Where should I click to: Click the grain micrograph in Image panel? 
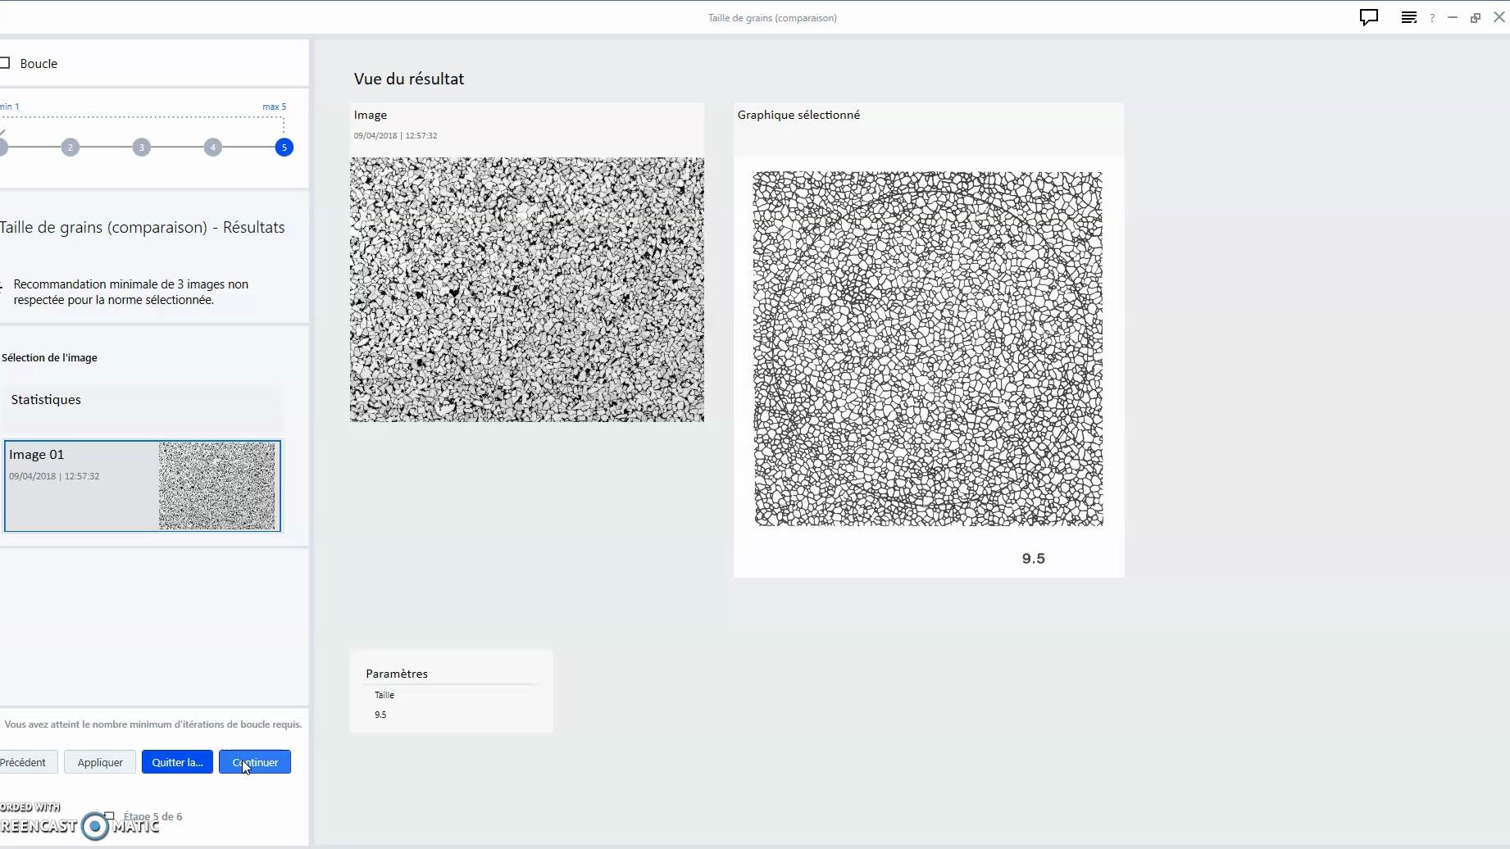pyautogui.click(x=527, y=289)
